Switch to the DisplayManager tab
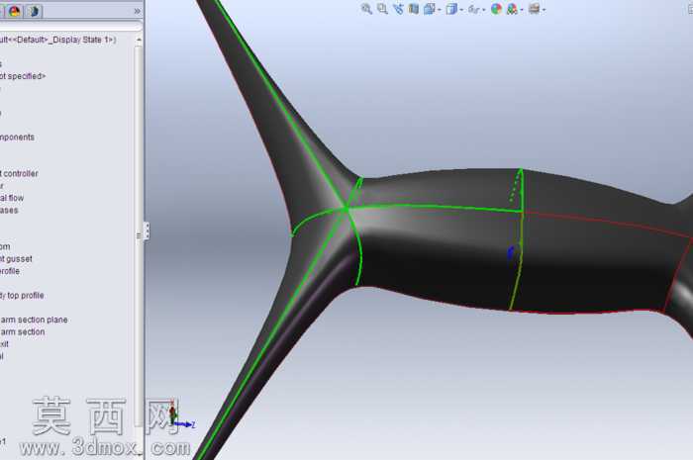The image size is (693, 460). coord(15,12)
